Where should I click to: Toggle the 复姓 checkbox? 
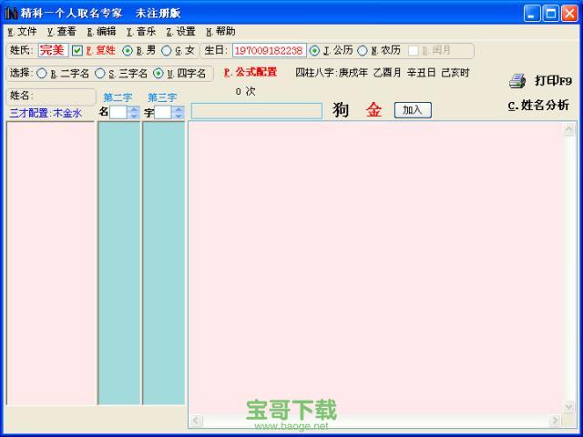point(77,51)
